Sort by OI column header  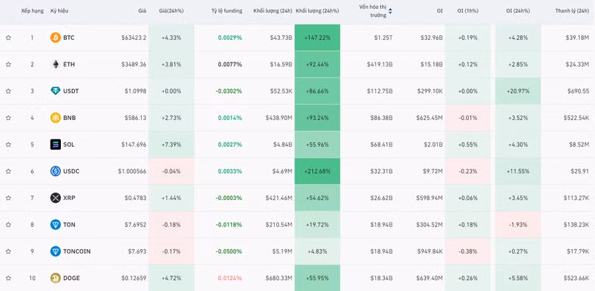coord(439,11)
